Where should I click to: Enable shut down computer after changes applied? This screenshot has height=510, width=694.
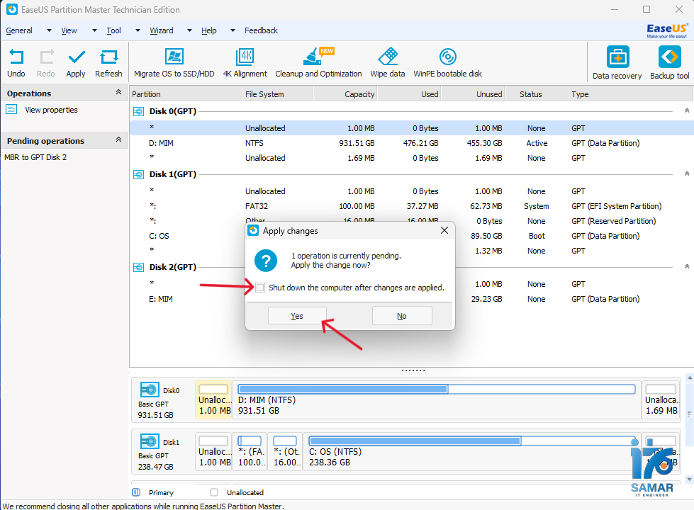260,287
